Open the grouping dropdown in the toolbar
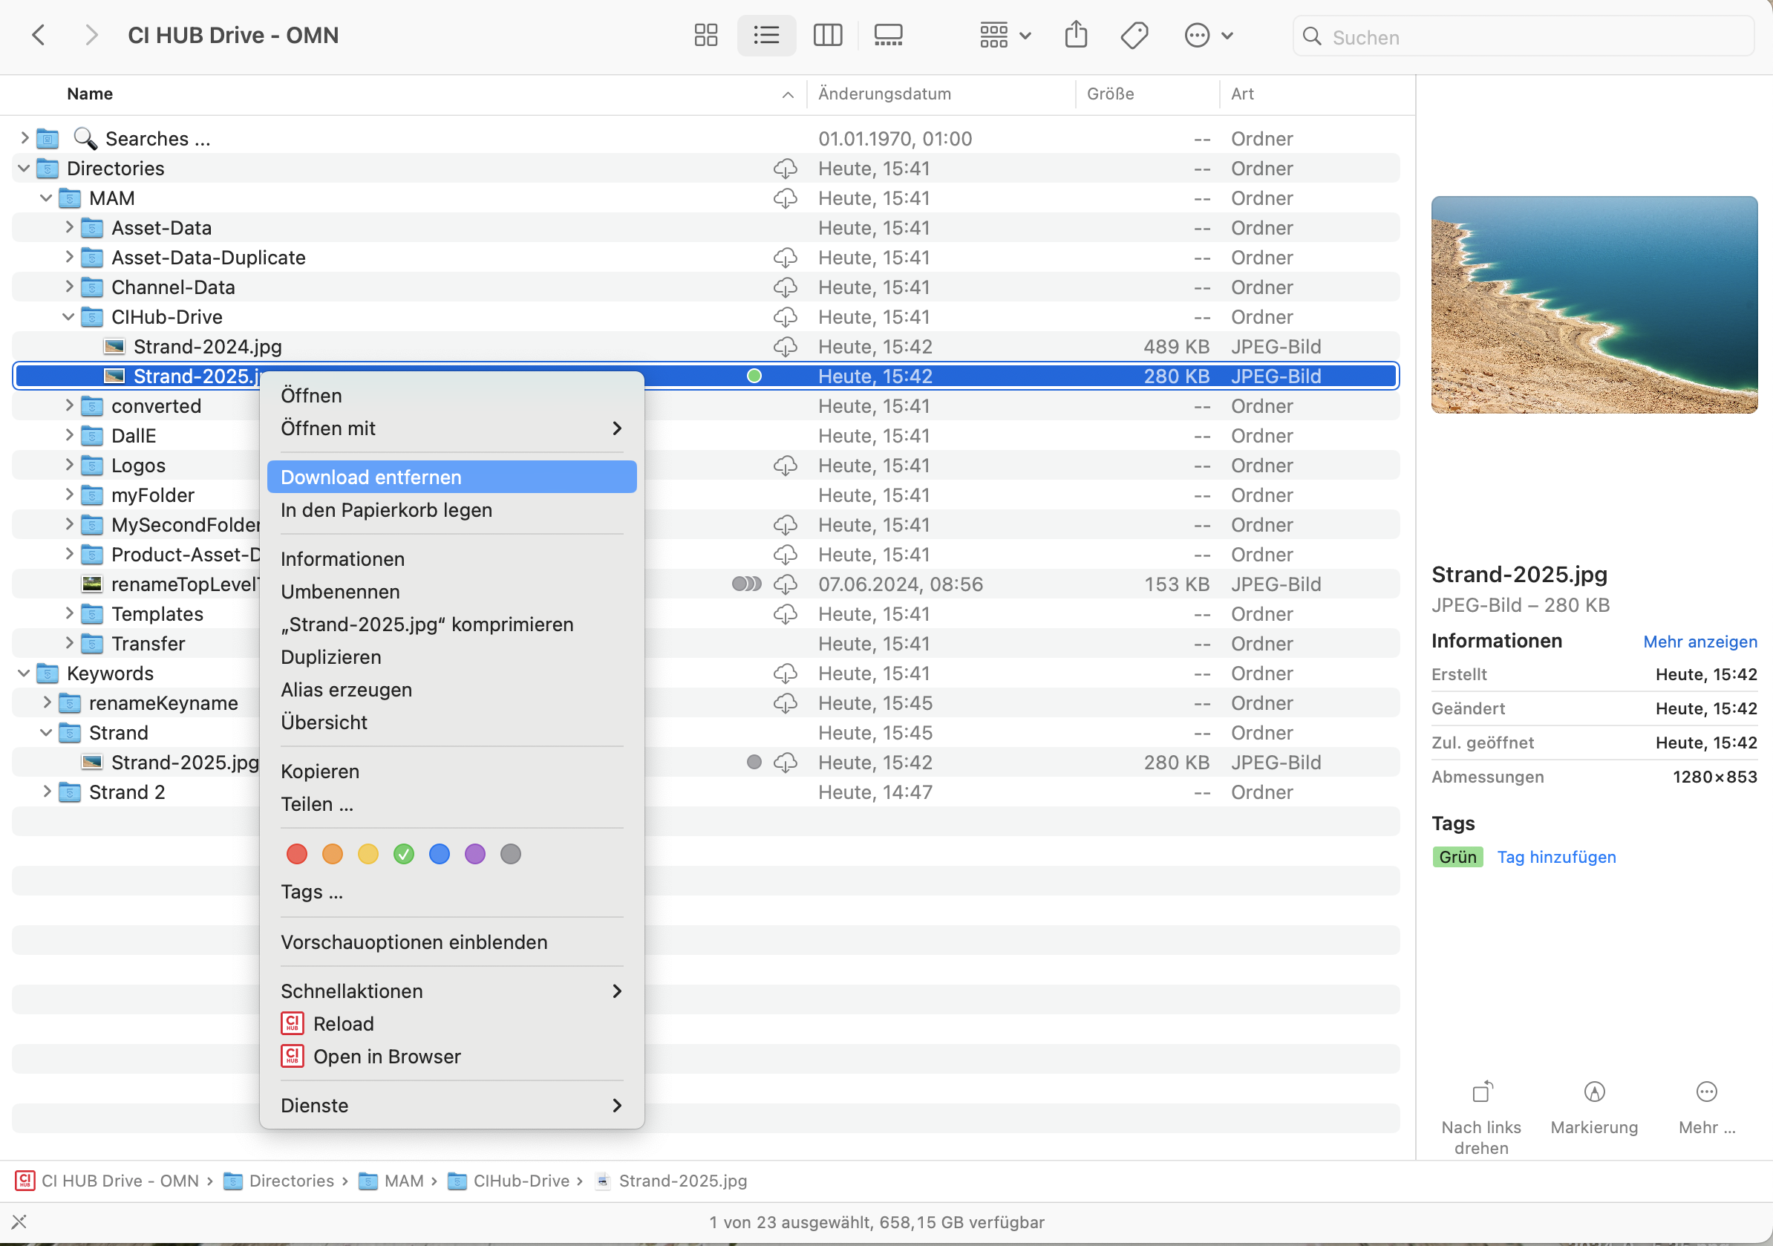This screenshot has width=1773, height=1246. click(x=1002, y=35)
